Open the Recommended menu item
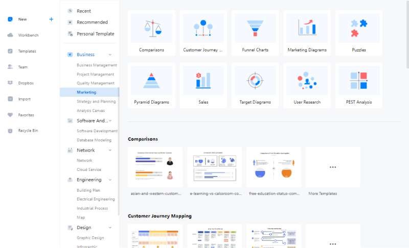Image resolution: width=409 pixels, height=248 pixels. 92,22
